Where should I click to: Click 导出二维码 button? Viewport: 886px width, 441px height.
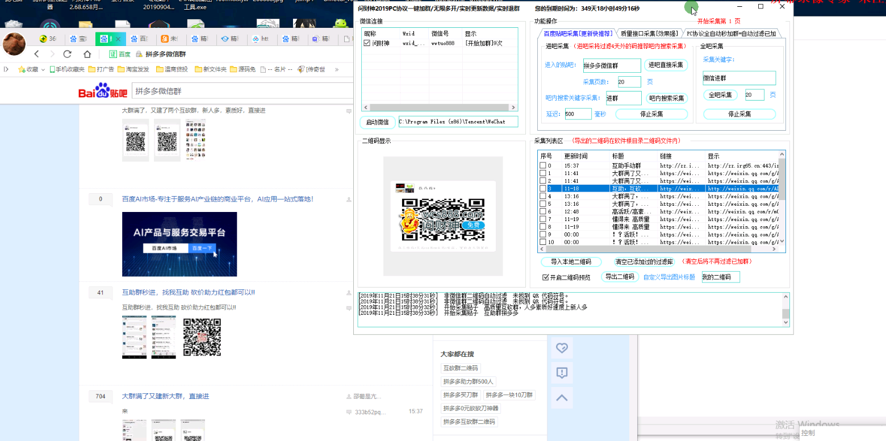pyautogui.click(x=619, y=277)
